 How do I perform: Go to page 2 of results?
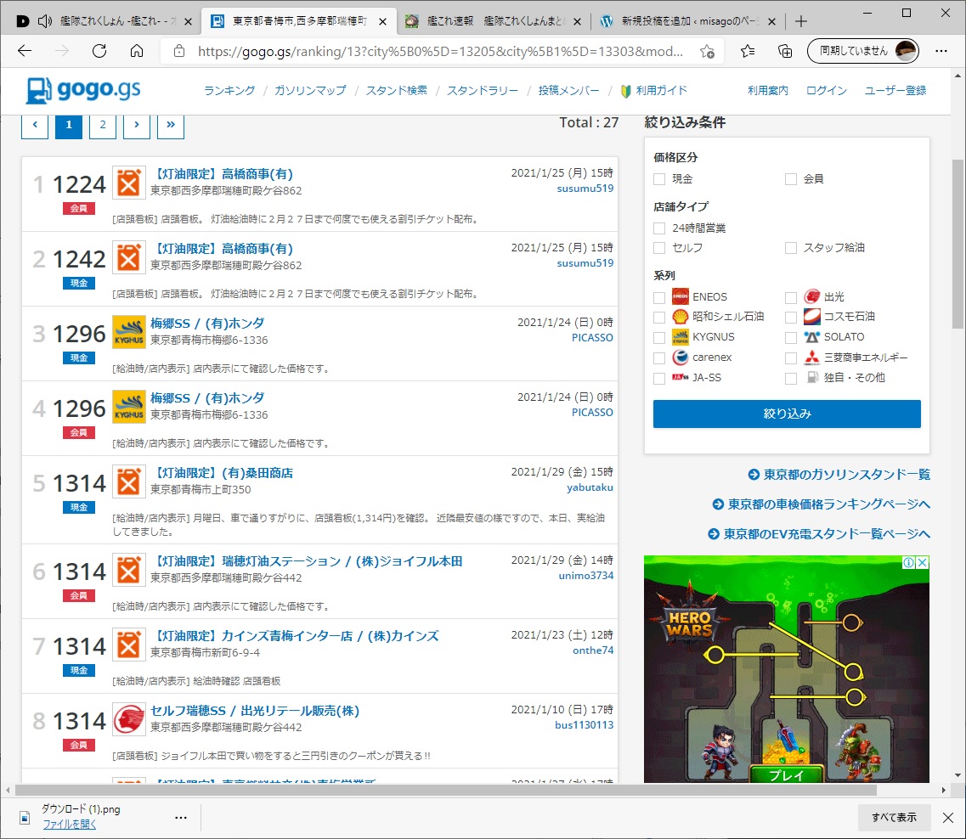(x=103, y=125)
